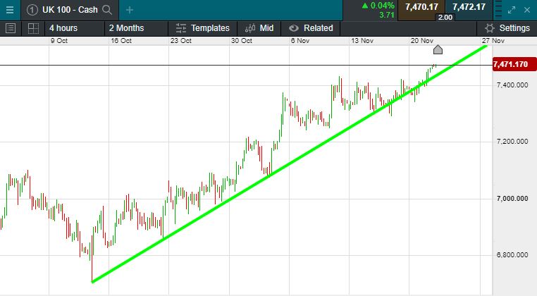This screenshot has height=296, width=537.
Task: Open chart Settings
Action: pyautogui.click(x=507, y=28)
